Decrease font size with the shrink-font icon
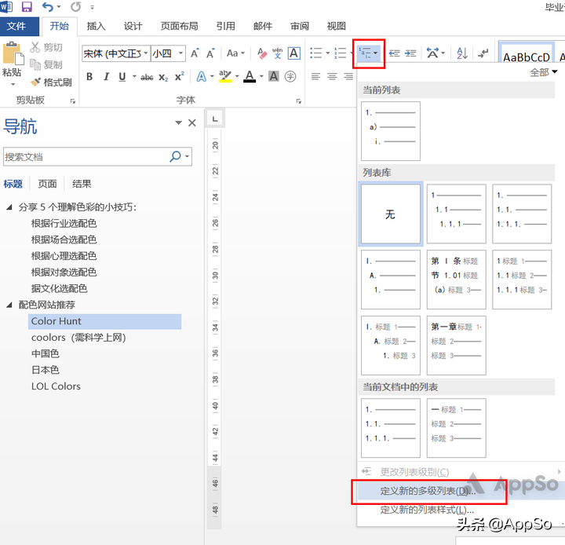 click(x=211, y=53)
